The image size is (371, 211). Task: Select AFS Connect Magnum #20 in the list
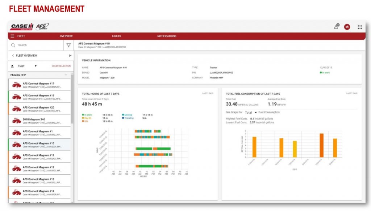coord(39,109)
